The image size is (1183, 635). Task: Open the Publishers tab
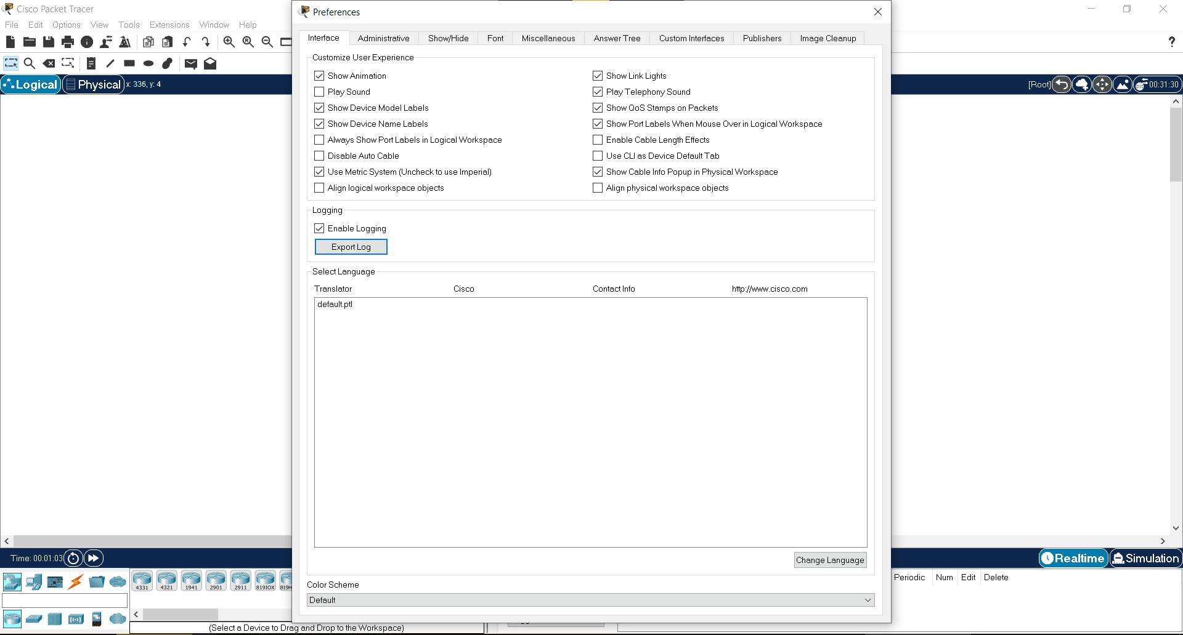[762, 38]
